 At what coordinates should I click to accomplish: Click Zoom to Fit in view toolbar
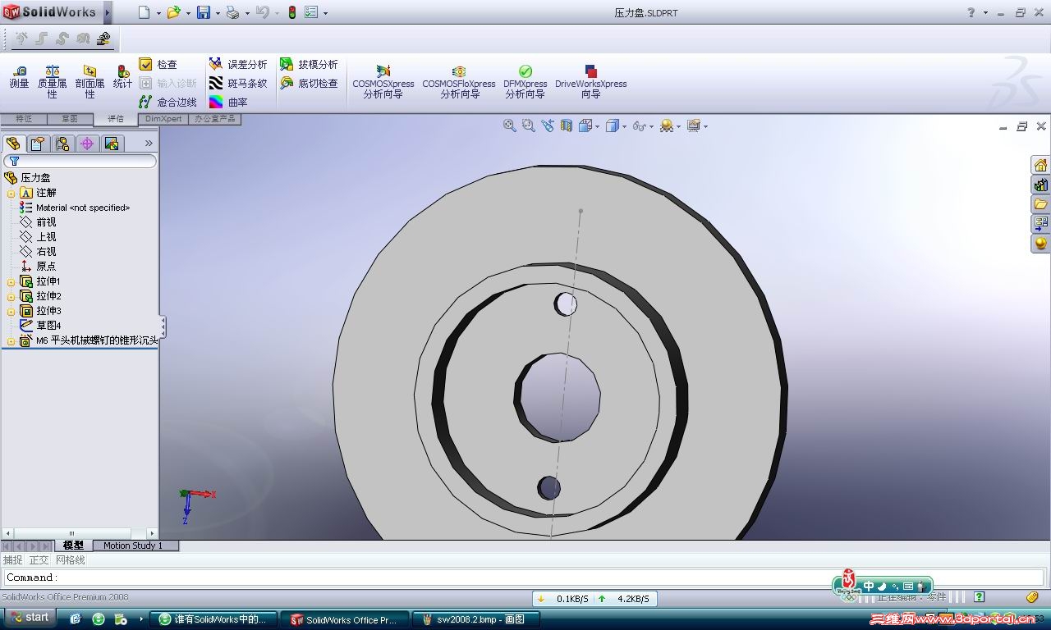(510, 126)
